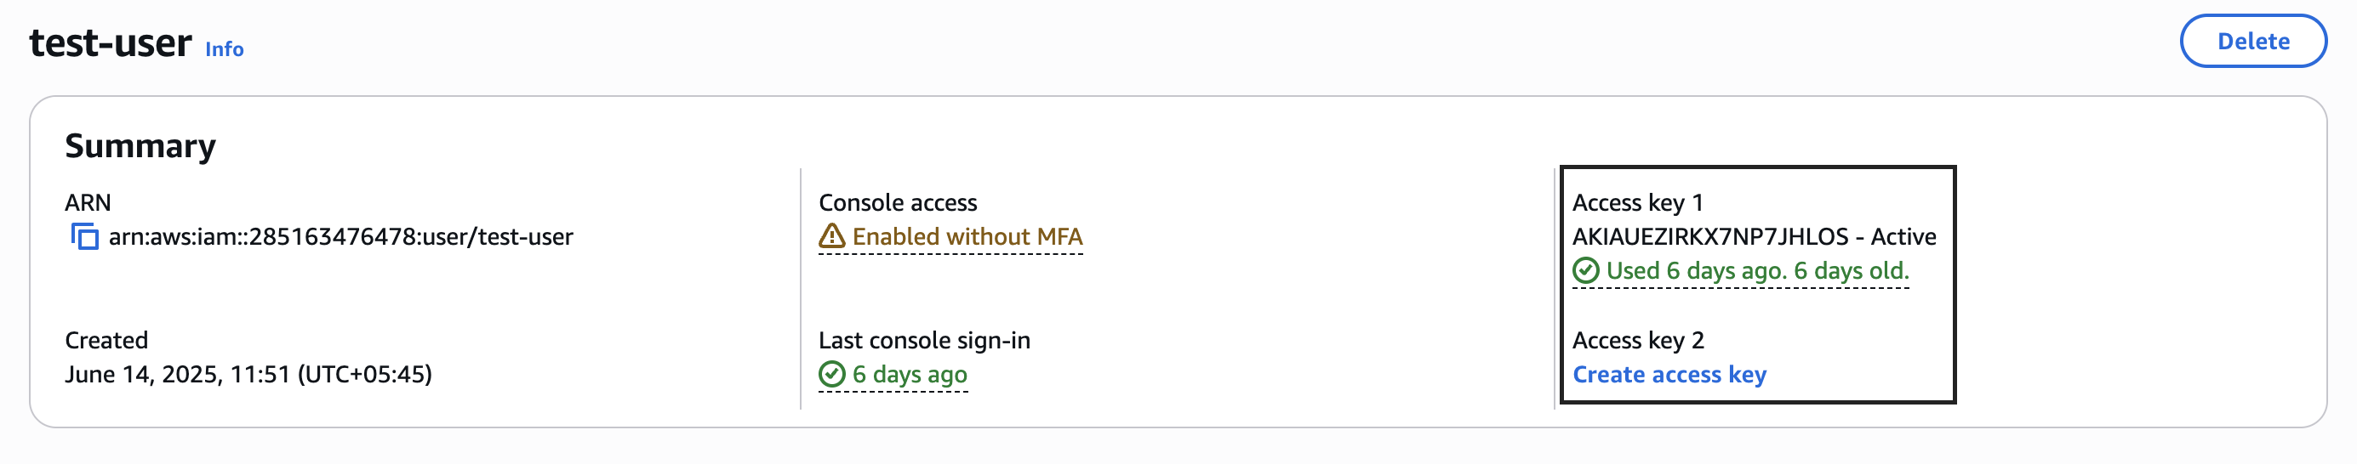Click the ARN label
The image size is (2357, 464).
(88, 203)
